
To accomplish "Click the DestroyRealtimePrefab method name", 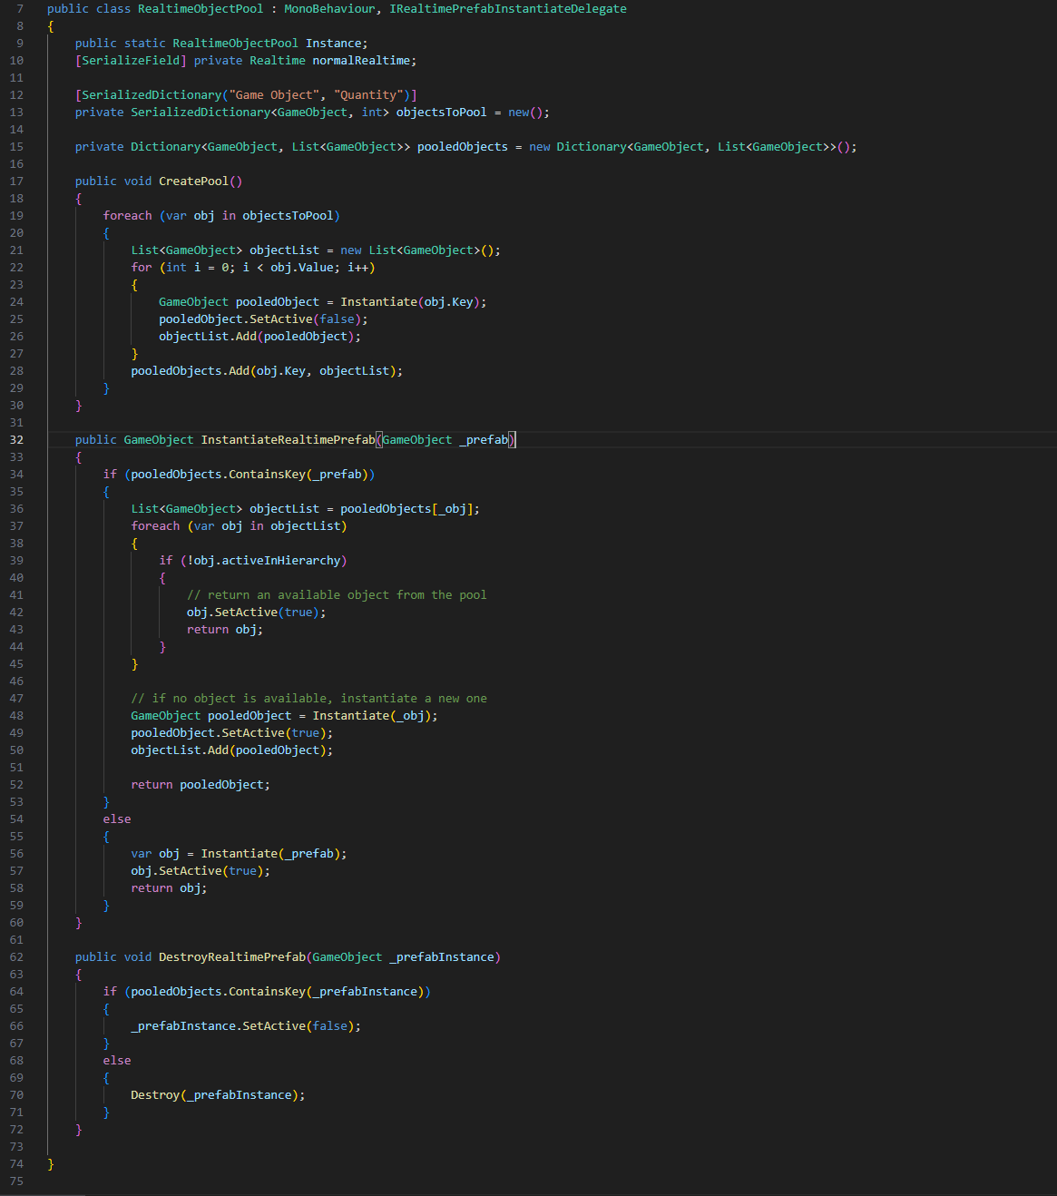I will tap(232, 957).
